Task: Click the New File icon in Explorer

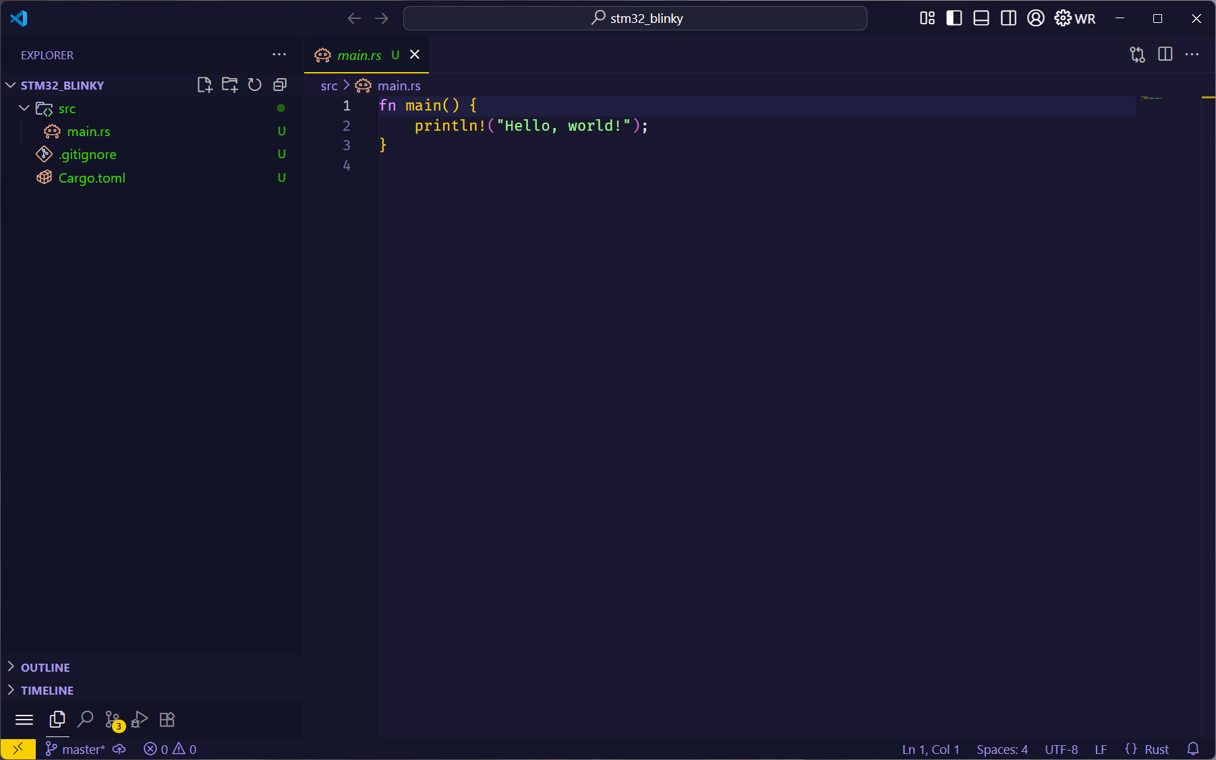Action: pos(204,85)
